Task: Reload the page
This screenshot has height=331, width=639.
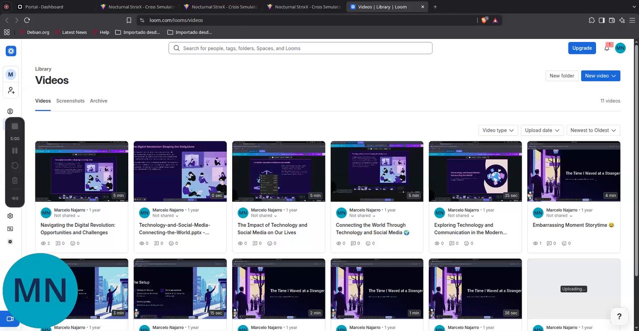Action: 27,20
